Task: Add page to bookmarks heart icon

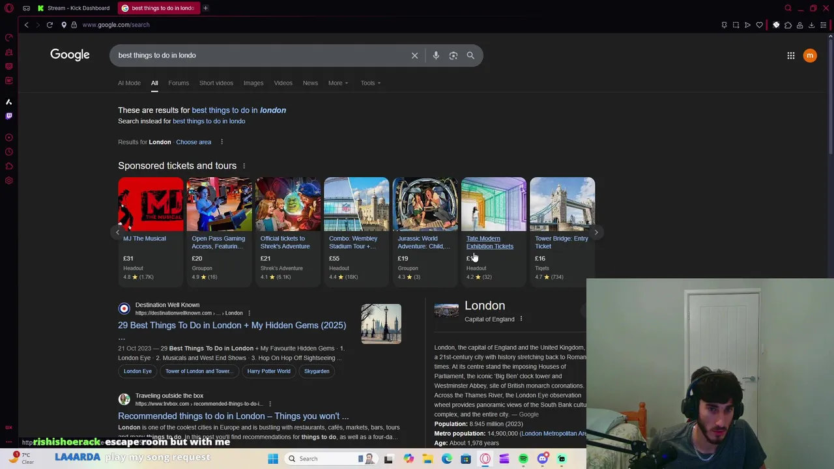Action: coord(759,25)
